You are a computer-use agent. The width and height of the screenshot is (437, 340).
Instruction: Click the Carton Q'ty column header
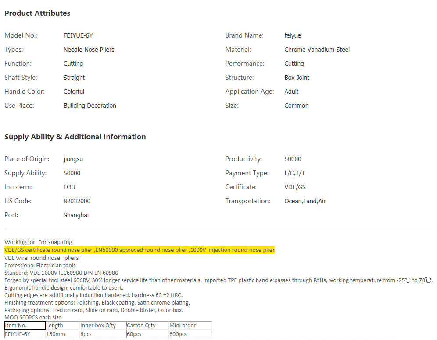point(147,326)
